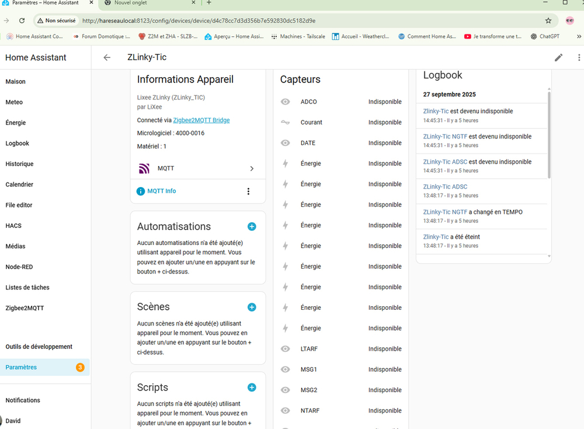Open logbook entry Zlinky-Tic est devenu indisponible
Image resolution: width=584 pixels, height=429 pixels.
coord(482,116)
